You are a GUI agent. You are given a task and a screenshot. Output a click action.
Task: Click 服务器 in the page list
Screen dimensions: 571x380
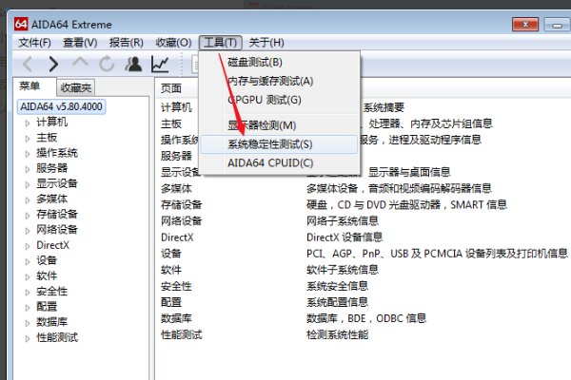pos(176,156)
